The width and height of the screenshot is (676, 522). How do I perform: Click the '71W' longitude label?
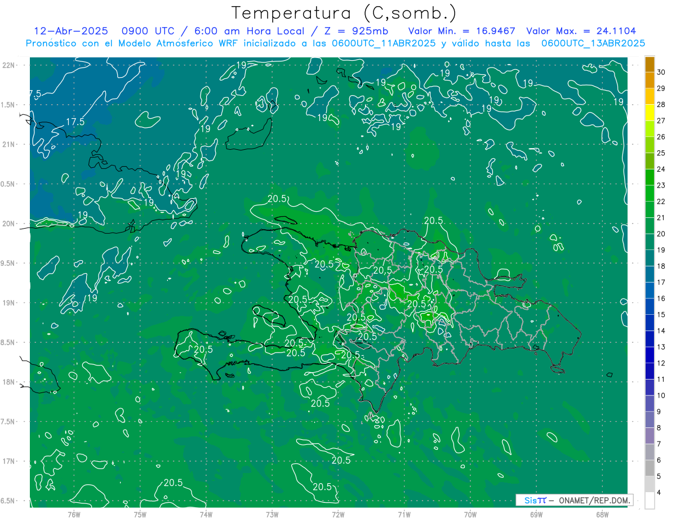(x=404, y=514)
